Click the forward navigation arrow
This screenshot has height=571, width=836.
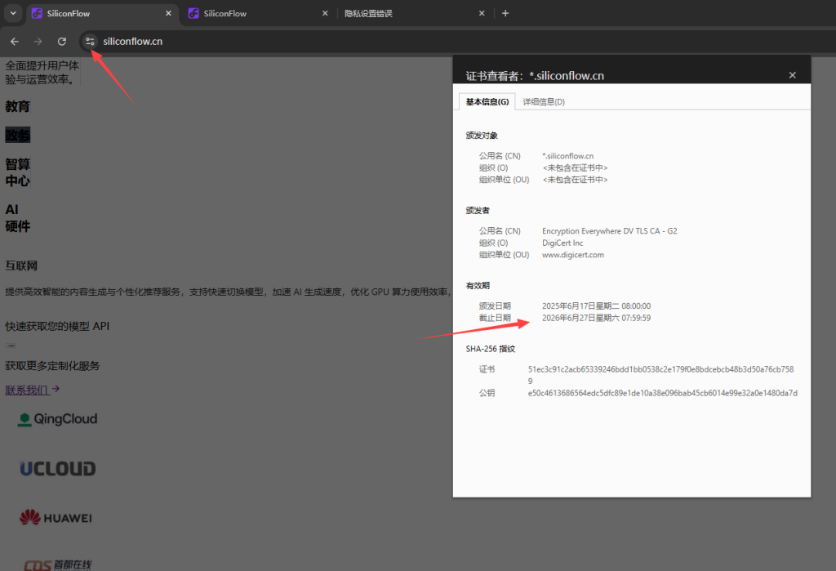(x=38, y=41)
